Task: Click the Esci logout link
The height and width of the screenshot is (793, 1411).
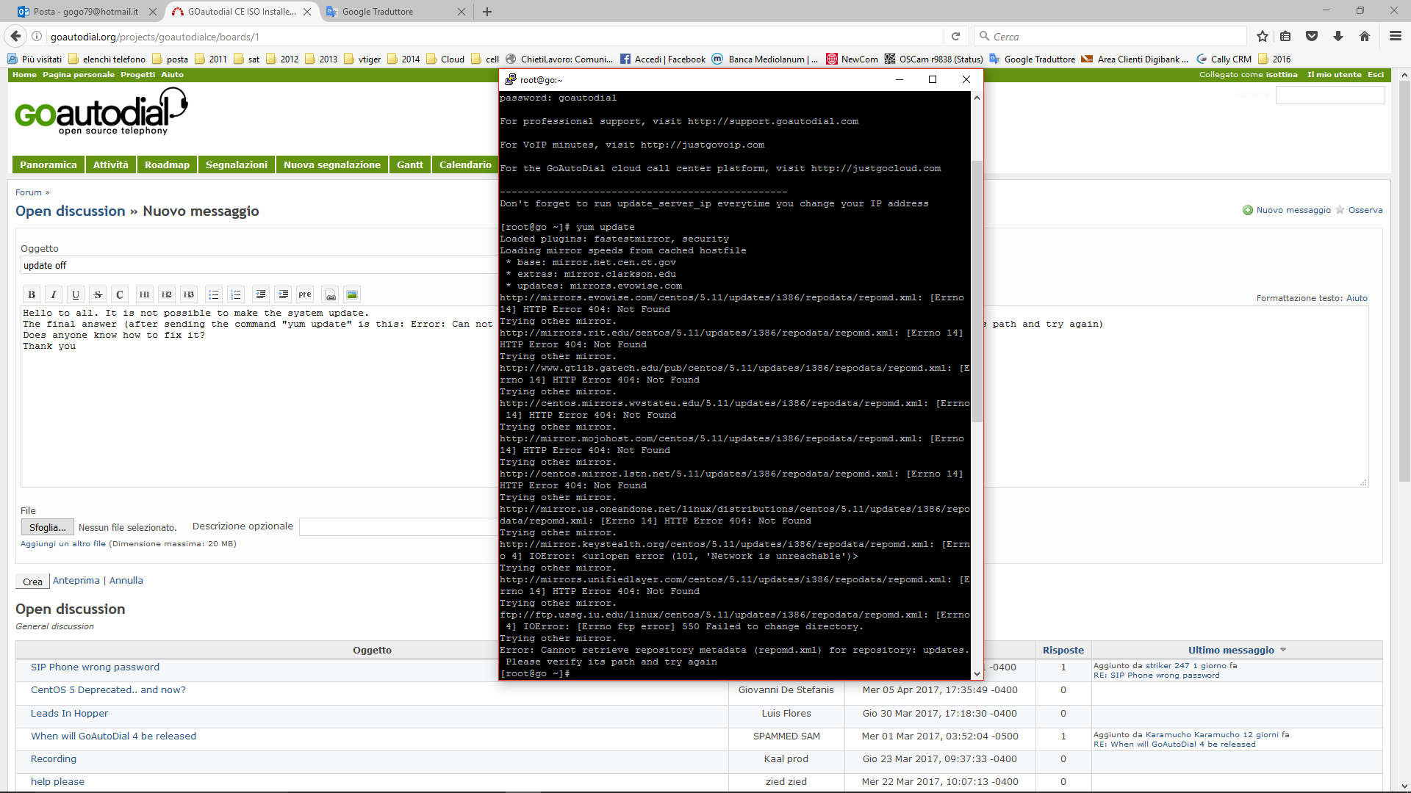Action: (1376, 75)
